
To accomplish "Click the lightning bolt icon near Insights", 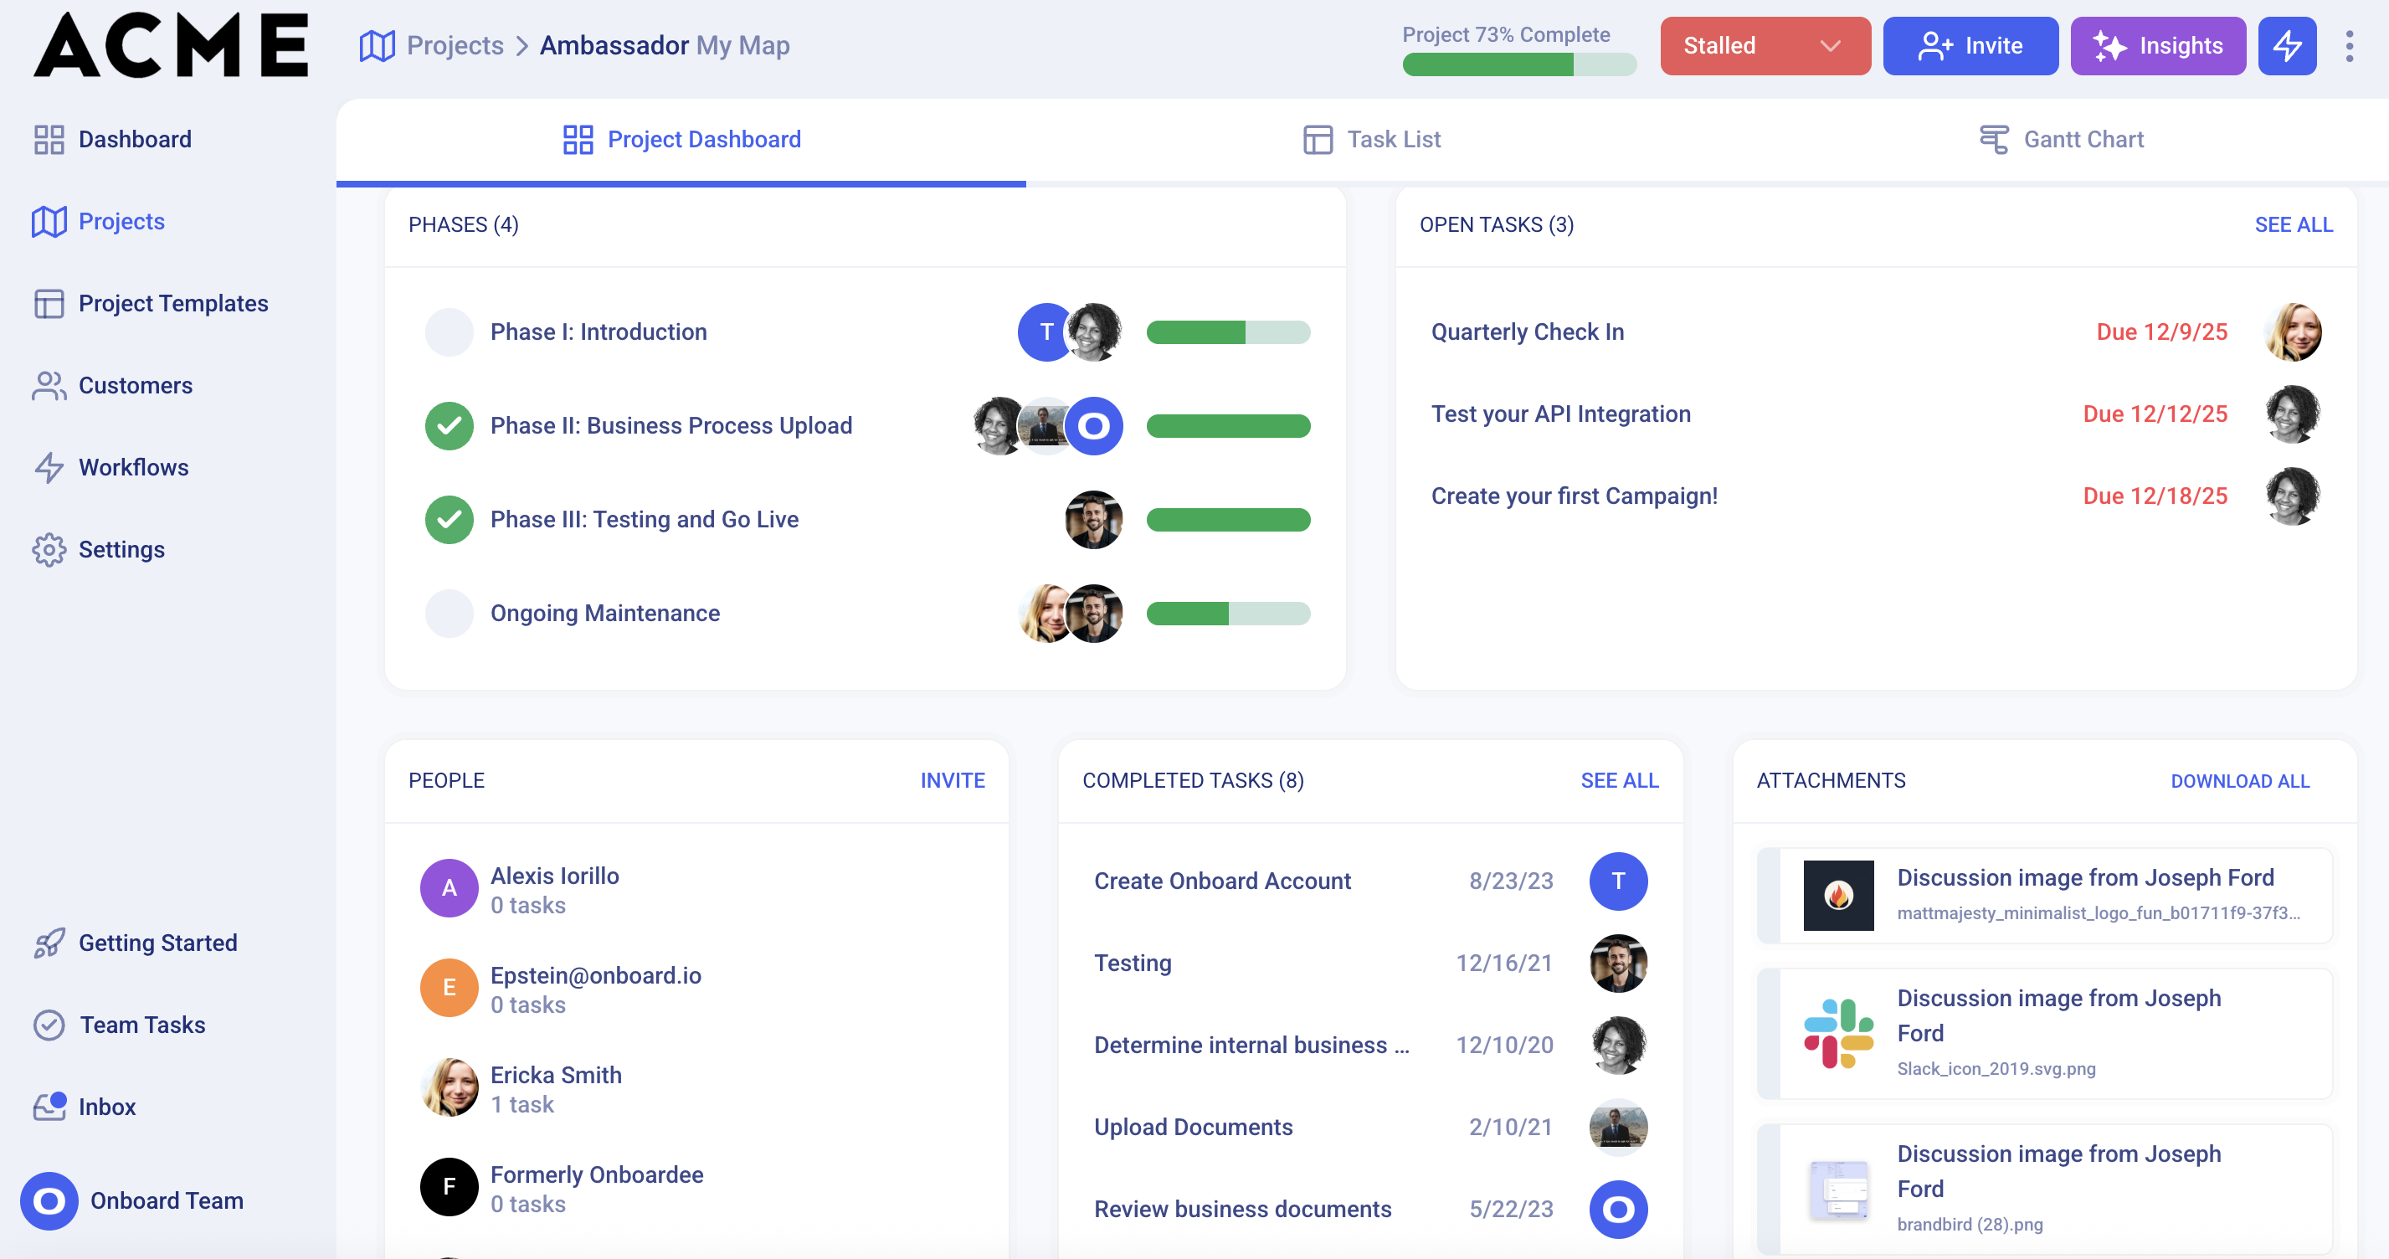I will click(x=2287, y=45).
